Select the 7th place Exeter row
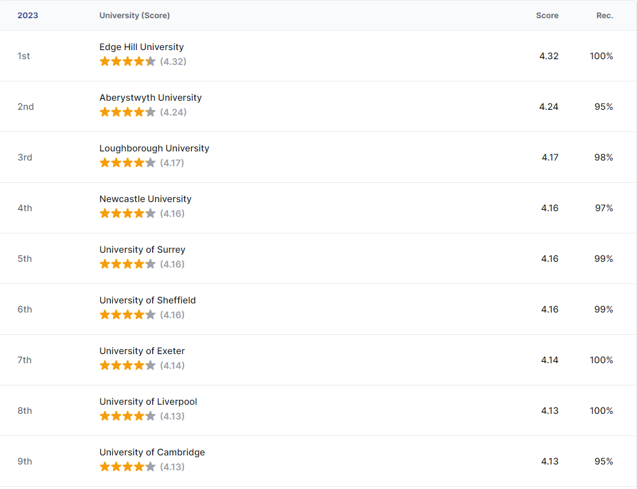The width and height of the screenshot is (637, 489). coord(318,360)
